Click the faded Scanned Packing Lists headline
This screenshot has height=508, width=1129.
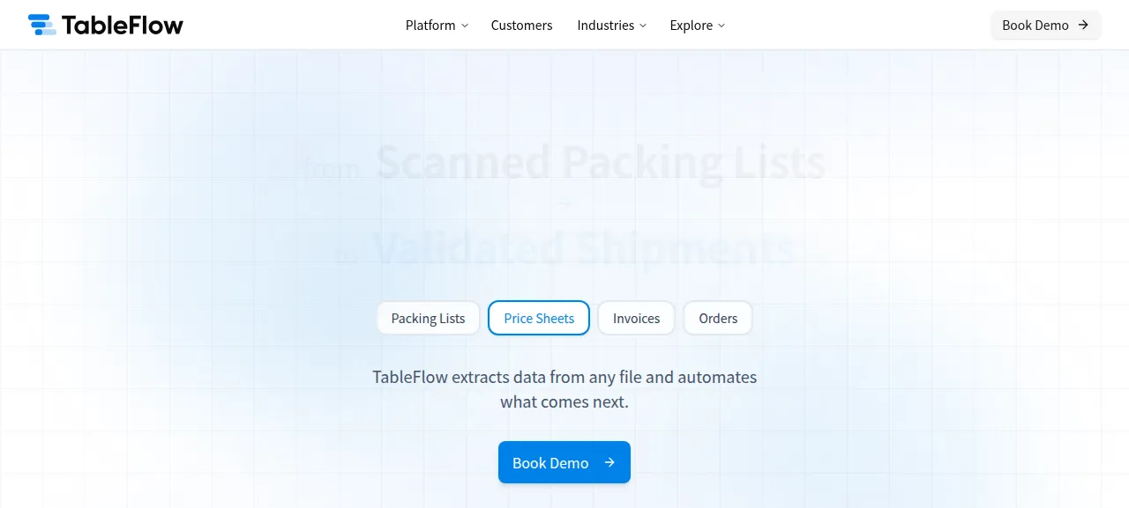[601, 162]
